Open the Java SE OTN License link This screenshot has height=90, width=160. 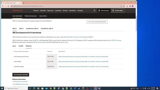pos(115,40)
